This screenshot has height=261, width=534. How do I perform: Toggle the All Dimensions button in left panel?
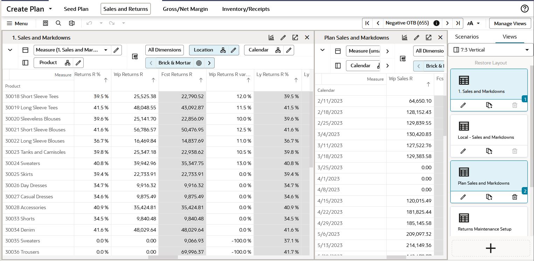point(165,50)
